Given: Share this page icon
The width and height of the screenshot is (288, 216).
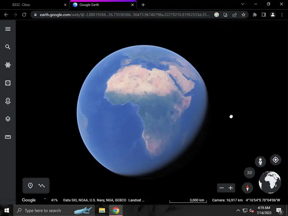Looking at the screenshot, I should [235, 15].
